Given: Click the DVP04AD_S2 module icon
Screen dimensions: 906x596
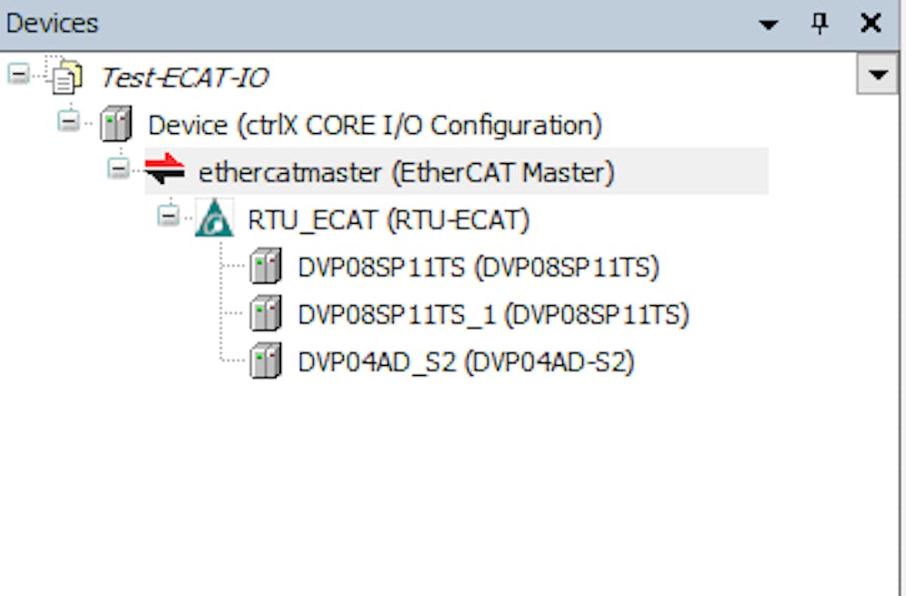Looking at the screenshot, I should point(265,361).
